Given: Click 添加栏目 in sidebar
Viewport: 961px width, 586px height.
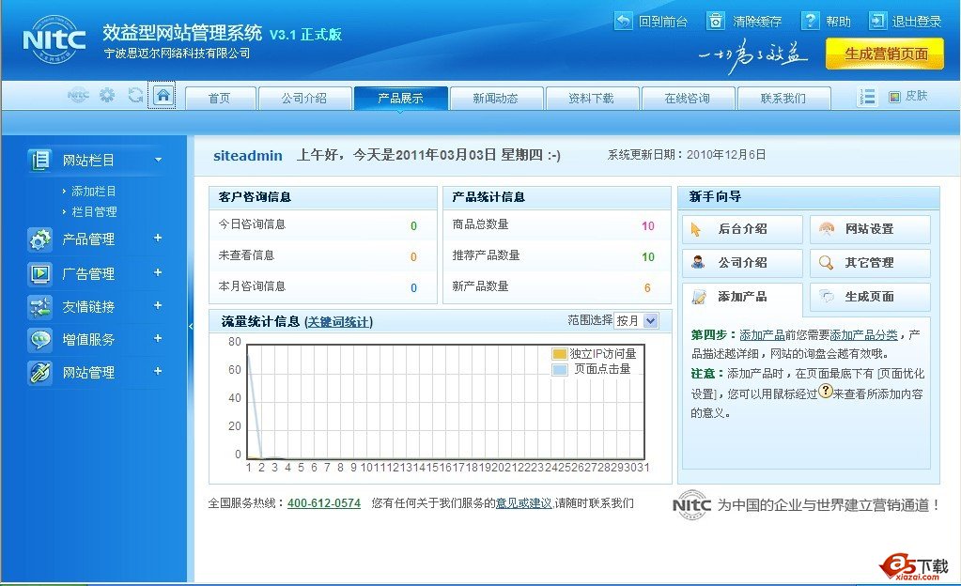Looking at the screenshot, I should pyautogui.click(x=93, y=192).
